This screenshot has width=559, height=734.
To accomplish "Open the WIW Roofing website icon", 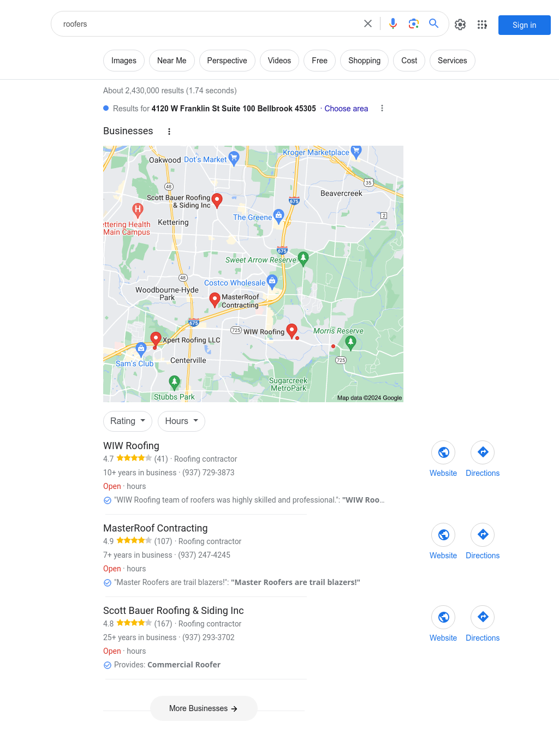I will pos(443,452).
